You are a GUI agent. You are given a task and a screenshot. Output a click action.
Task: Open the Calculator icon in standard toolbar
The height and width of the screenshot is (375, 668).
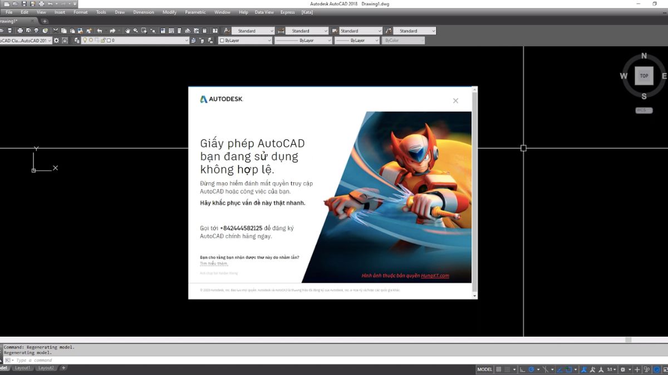[204, 31]
